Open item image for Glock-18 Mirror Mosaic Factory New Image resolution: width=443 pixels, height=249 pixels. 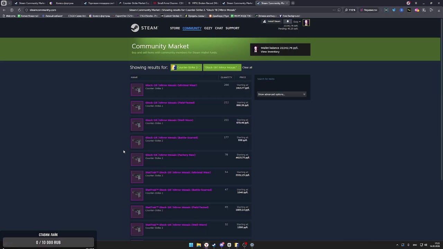coord(137,159)
